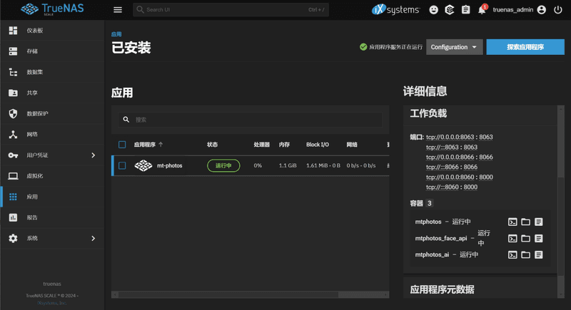571x310 pixels.
Task: Toggle the hamburger sidebar menu
Action: pyautogui.click(x=118, y=10)
